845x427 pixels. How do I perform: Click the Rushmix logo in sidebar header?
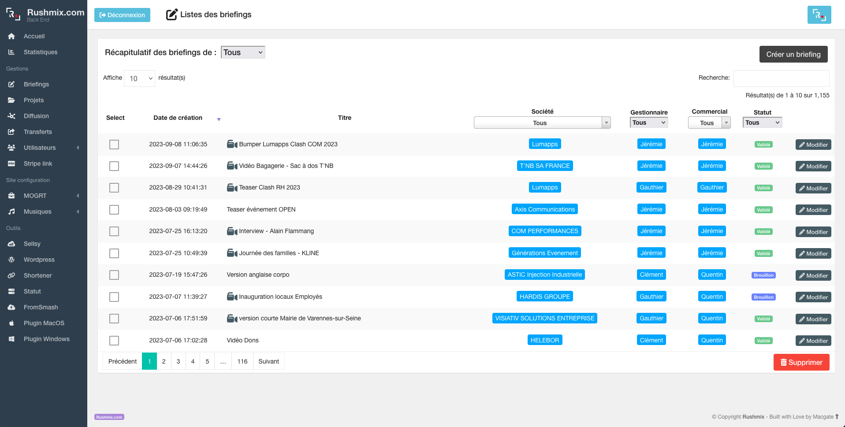pos(13,15)
